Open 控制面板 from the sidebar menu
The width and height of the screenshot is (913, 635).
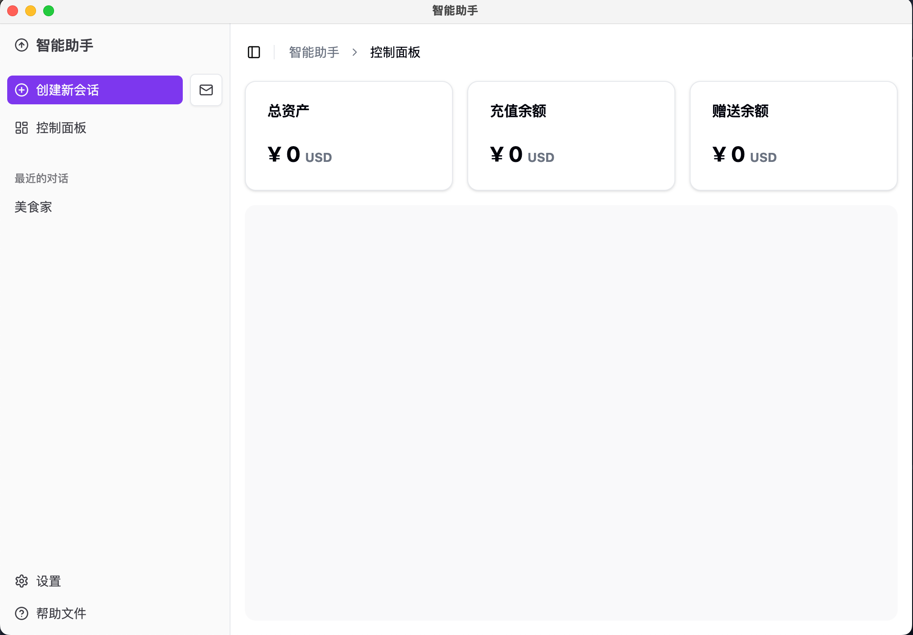click(61, 128)
